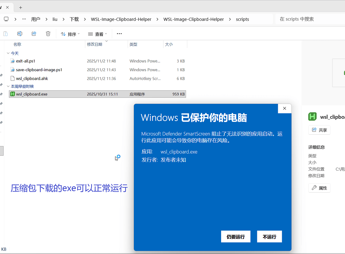345x254 pixels.
Task: Click the 共享 button in details pane
Action: [x=319, y=130]
